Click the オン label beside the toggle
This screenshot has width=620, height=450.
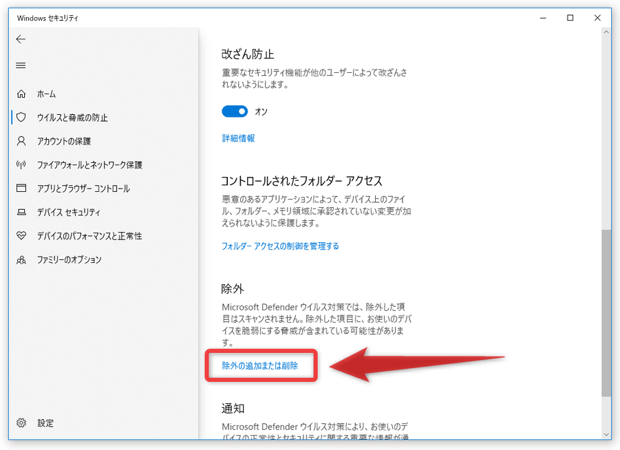click(261, 112)
